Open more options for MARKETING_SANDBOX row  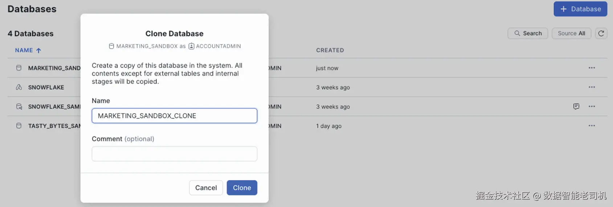592,68
